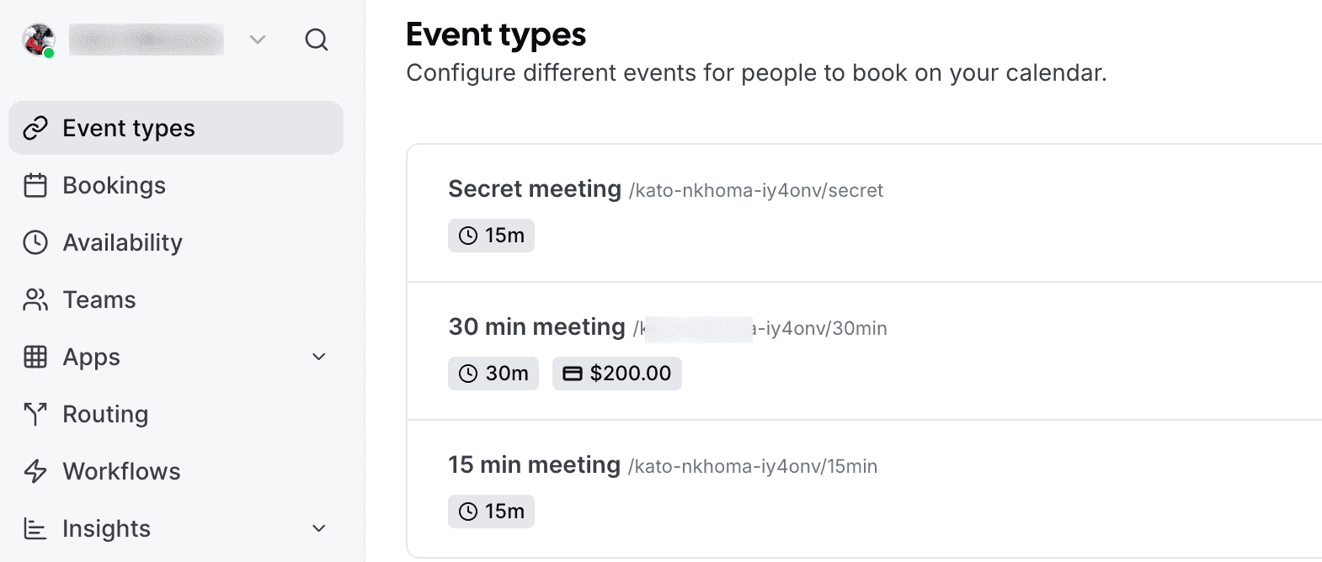Click the $200.00 price badge
The width and height of the screenshot is (1322, 562).
pyautogui.click(x=616, y=373)
